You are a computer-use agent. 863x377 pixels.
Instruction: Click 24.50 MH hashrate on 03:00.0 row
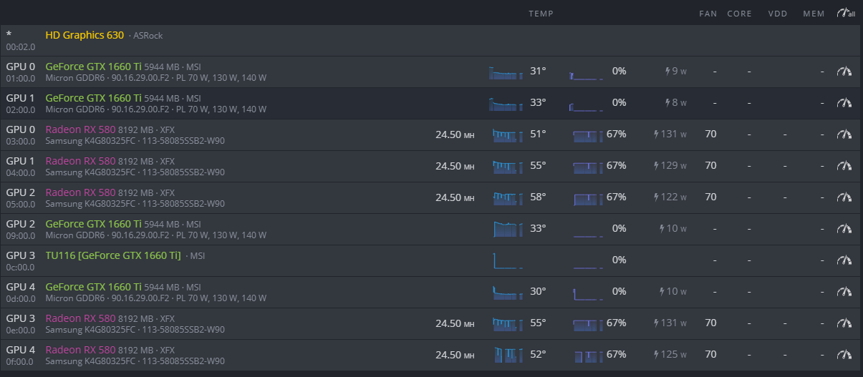455,134
